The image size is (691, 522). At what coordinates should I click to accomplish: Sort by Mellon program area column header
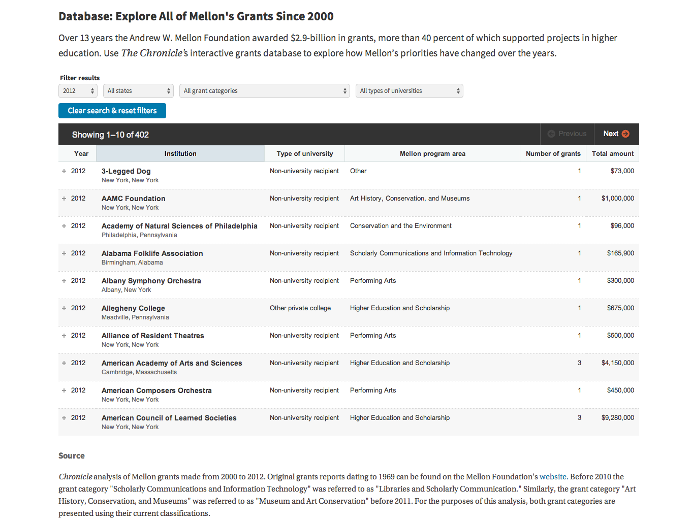(432, 153)
